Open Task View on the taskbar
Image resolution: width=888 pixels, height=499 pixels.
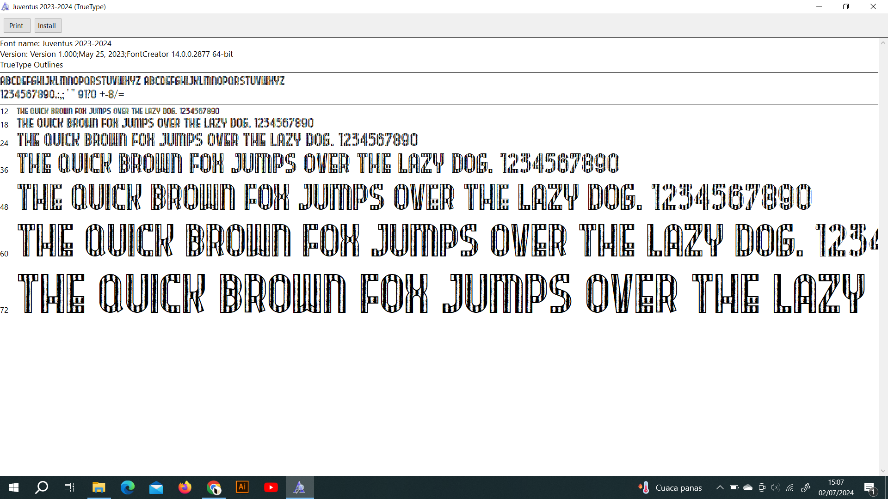69,487
